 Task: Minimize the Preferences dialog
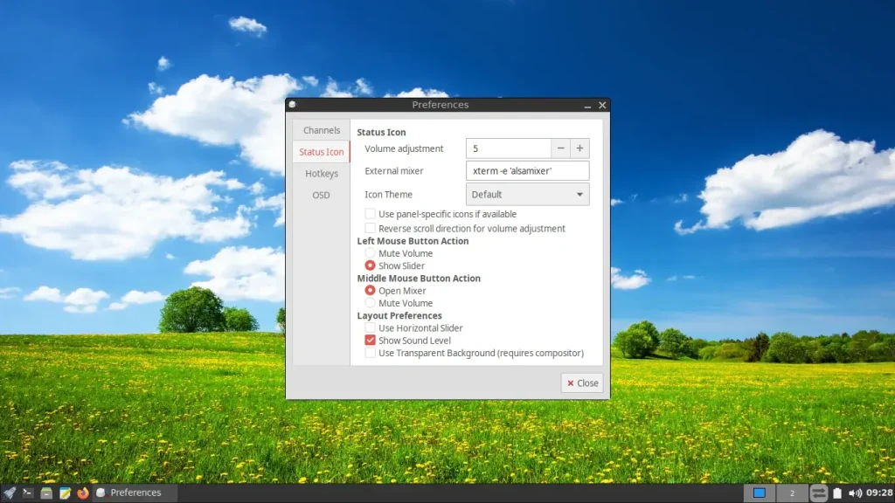coord(587,106)
